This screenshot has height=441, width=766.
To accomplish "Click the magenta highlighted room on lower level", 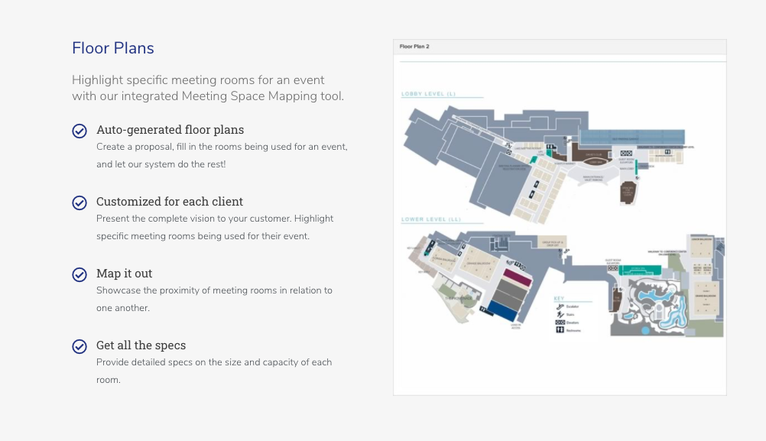I will (518, 277).
